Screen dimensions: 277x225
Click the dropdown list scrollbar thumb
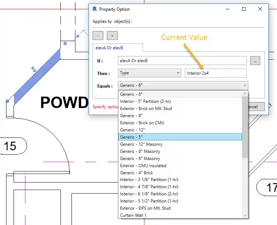point(245,125)
